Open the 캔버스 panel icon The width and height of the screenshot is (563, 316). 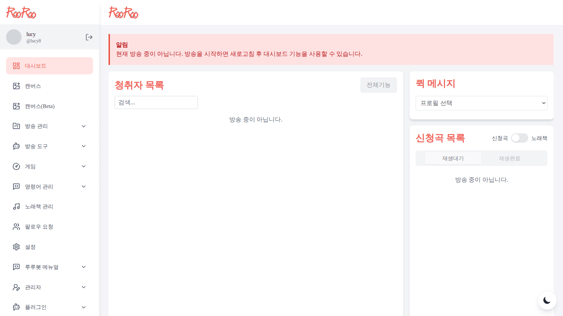click(16, 86)
